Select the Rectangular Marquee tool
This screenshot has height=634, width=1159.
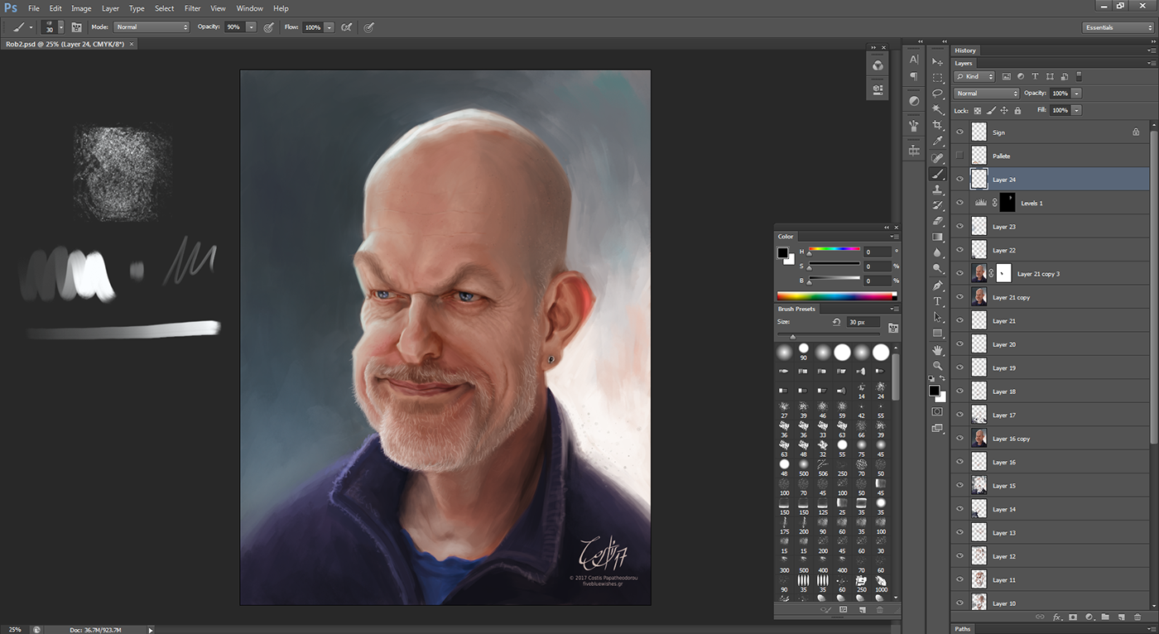937,77
